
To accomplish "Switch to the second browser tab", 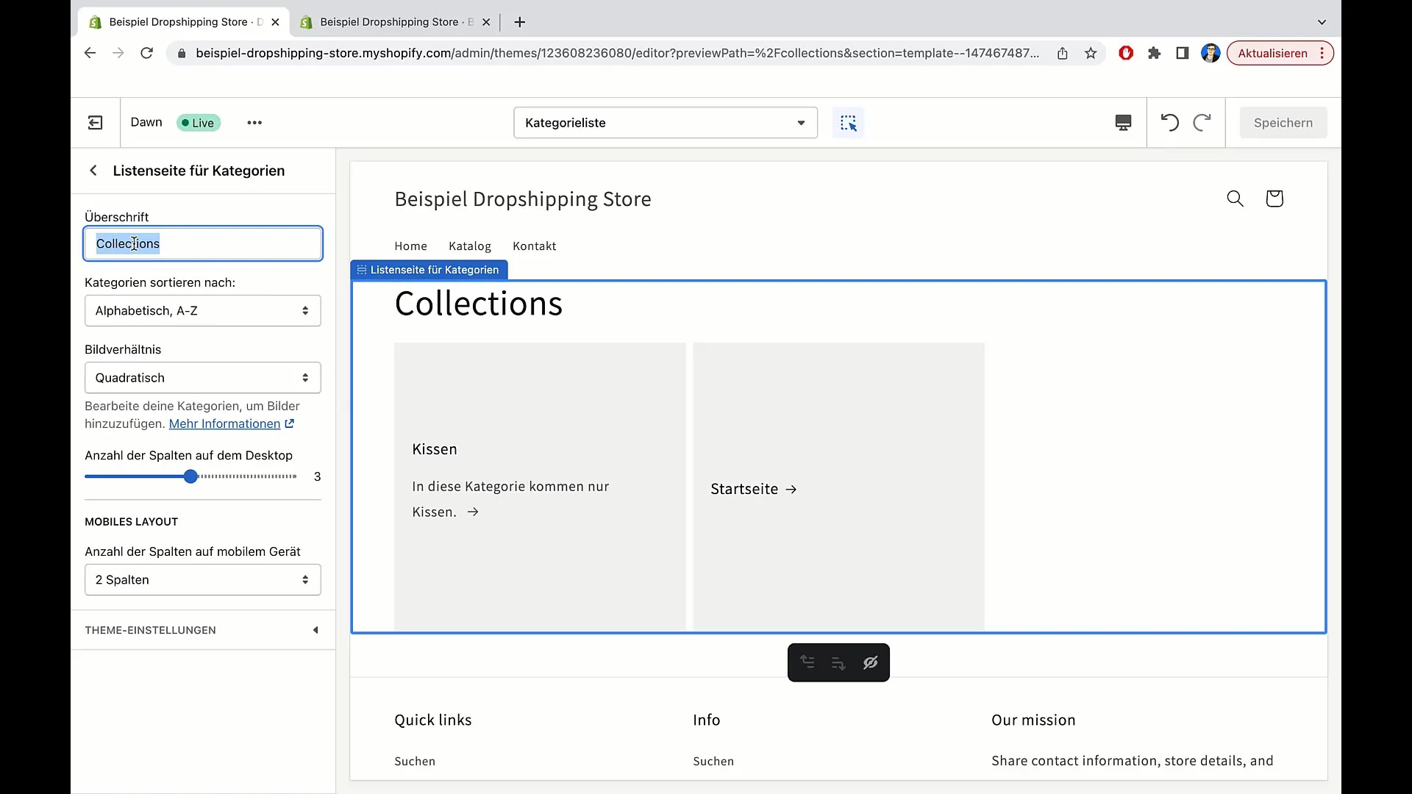I will pos(394,22).
